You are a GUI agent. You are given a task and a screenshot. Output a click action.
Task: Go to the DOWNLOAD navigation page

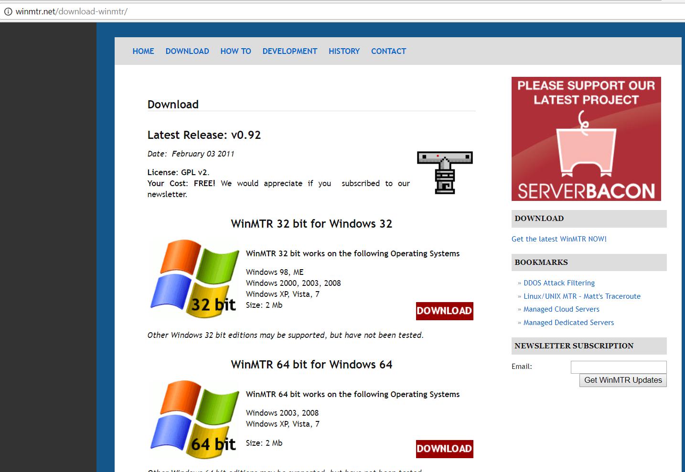187,51
